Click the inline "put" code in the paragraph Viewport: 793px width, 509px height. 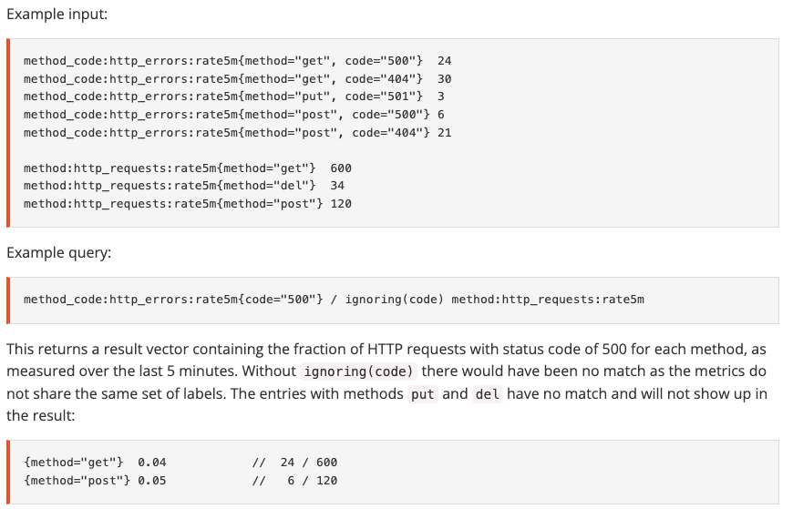tap(420, 394)
